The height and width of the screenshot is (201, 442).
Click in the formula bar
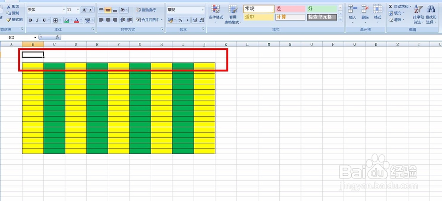[251, 37]
